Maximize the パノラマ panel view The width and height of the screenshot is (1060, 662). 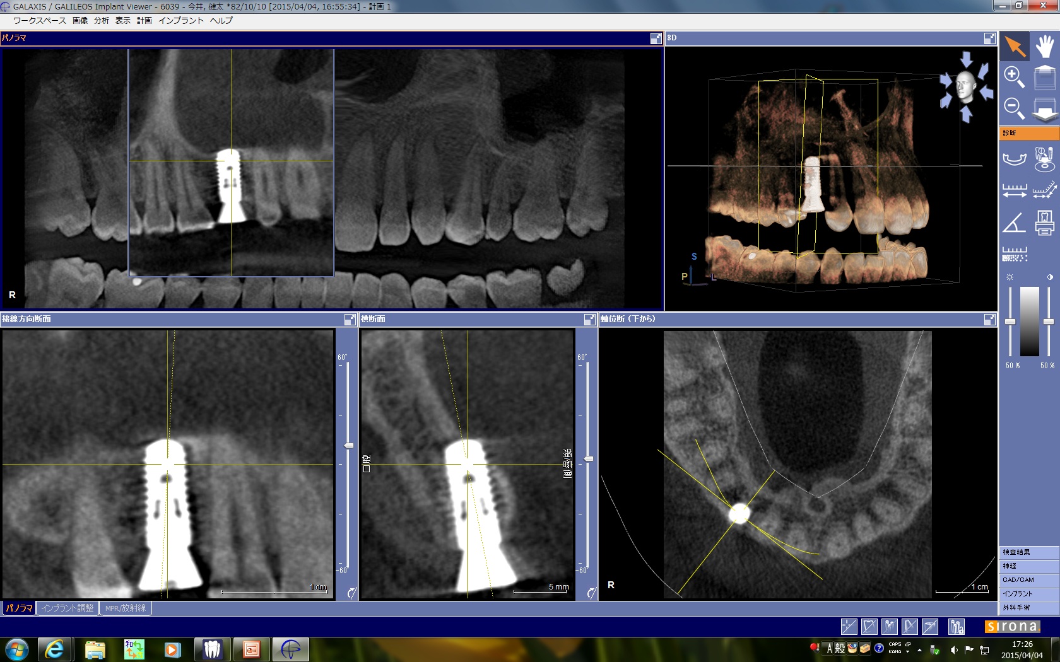656,38
